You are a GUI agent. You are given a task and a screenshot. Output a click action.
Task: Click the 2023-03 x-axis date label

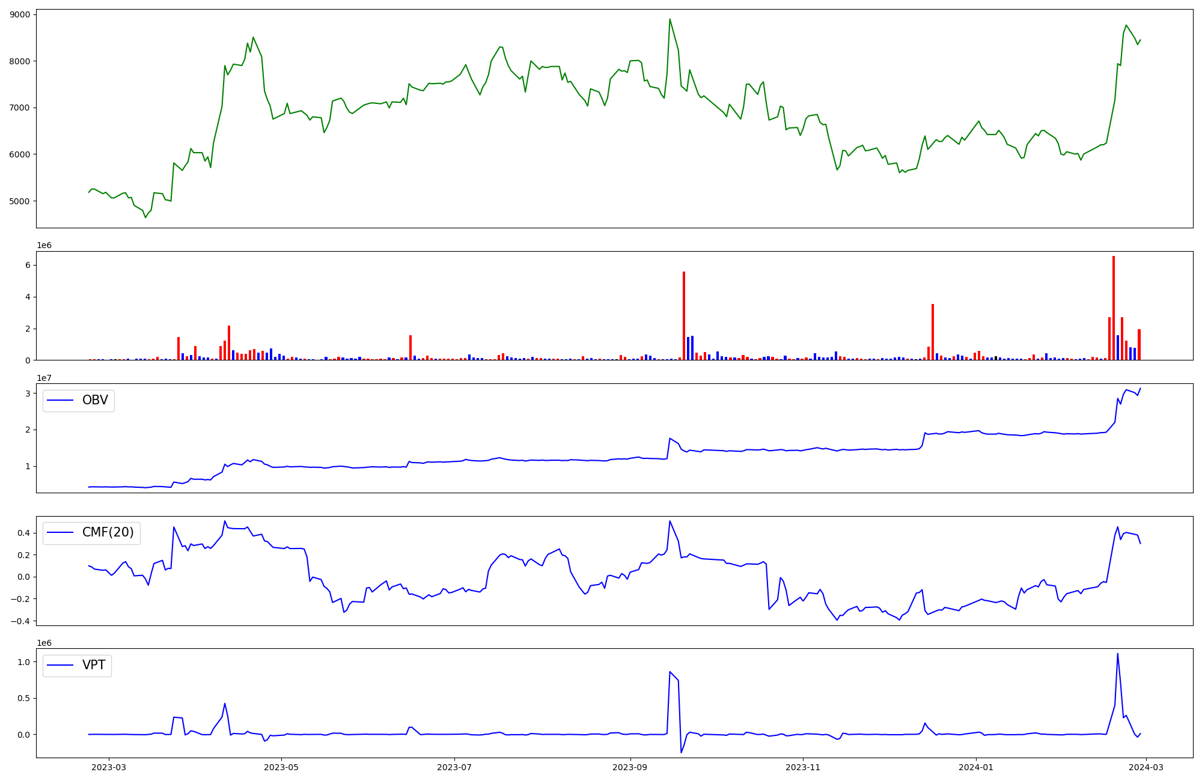tap(109, 767)
